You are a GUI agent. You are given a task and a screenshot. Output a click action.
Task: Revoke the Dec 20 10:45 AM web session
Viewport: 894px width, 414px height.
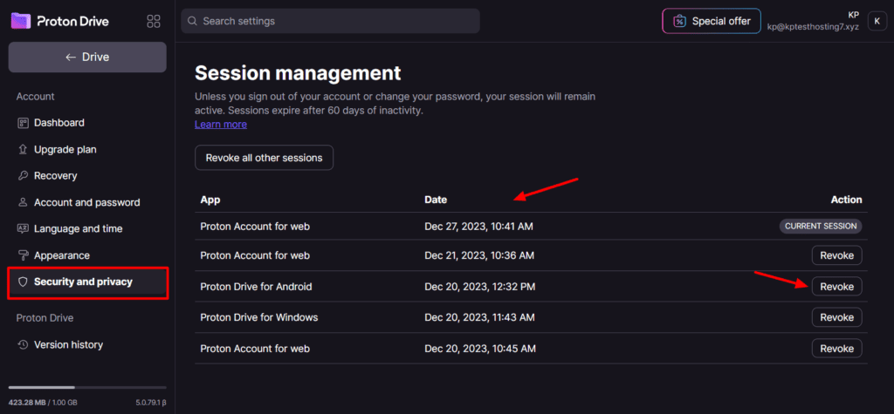pyautogui.click(x=836, y=349)
